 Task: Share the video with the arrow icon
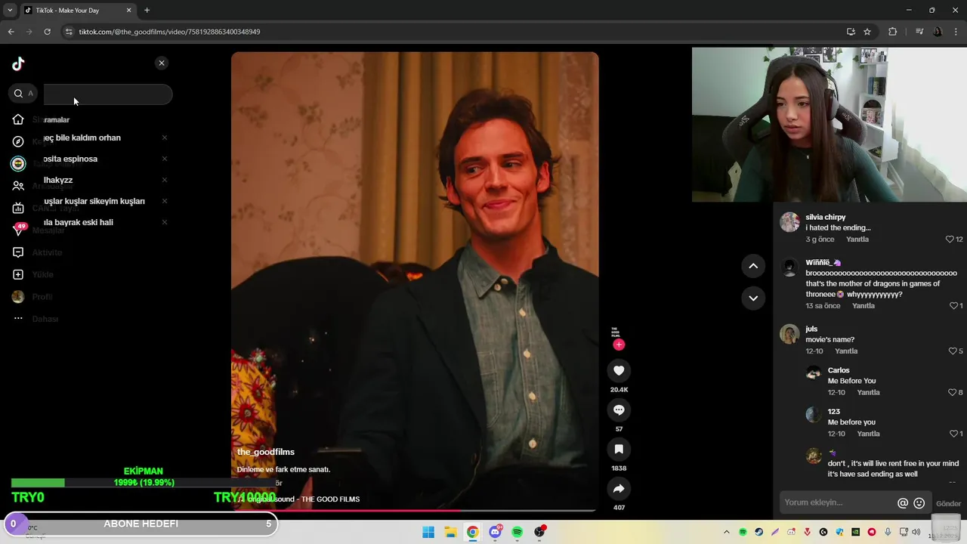pyautogui.click(x=619, y=489)
